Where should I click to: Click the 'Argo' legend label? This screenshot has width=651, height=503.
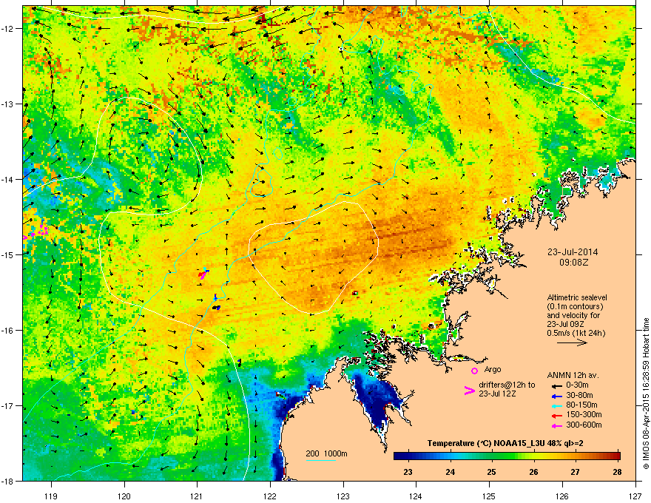[x=493, y=369]
